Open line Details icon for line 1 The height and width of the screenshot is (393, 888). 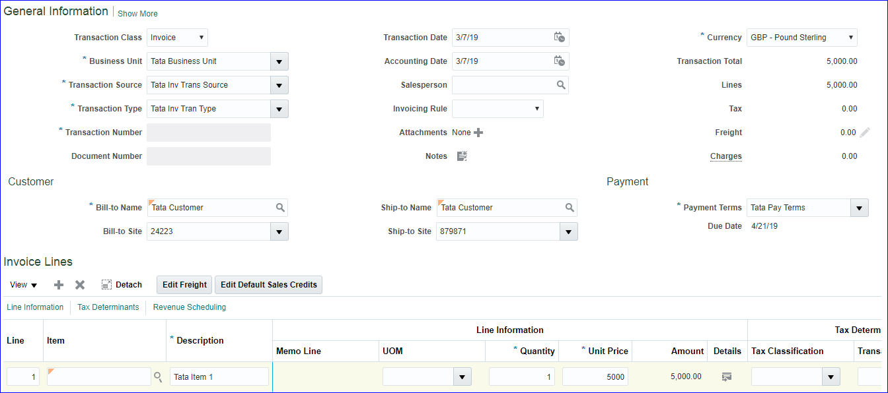point(727,377)
